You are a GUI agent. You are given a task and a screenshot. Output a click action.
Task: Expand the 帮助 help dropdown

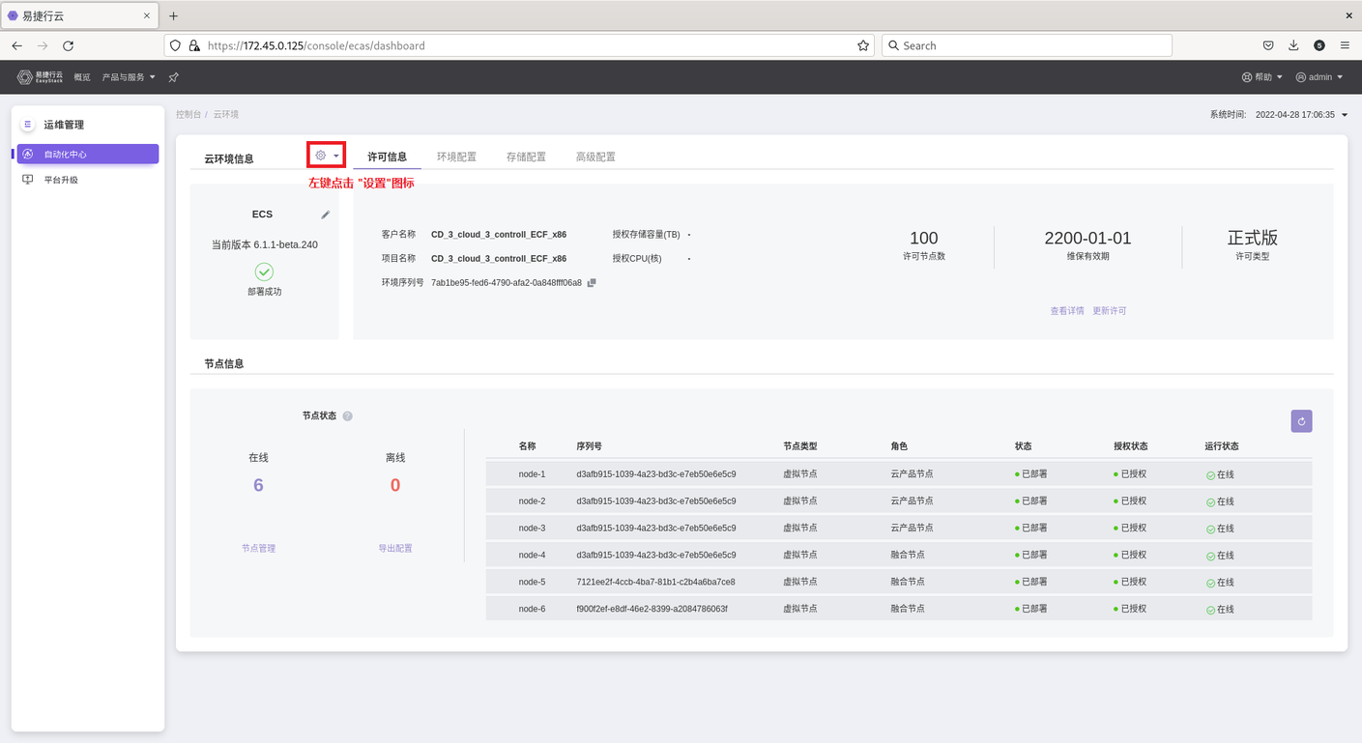point(1262,77)
